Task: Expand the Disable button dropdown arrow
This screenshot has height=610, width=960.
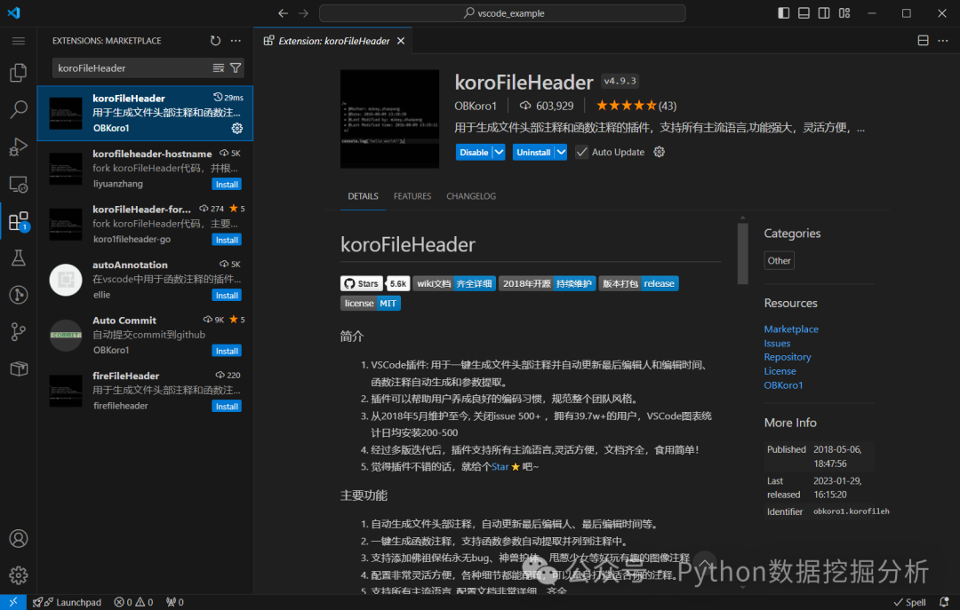Action: pos(499,152)
